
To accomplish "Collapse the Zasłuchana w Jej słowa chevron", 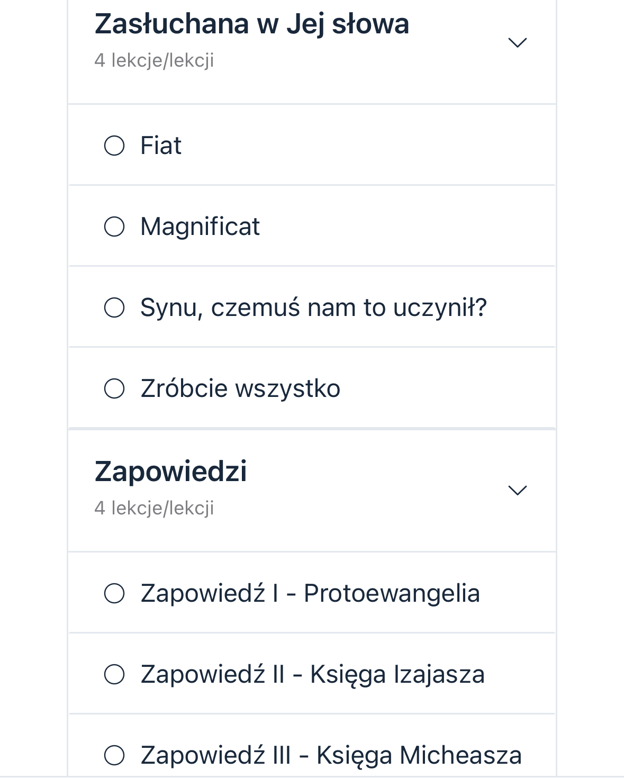I will click(x=517, y=42).
